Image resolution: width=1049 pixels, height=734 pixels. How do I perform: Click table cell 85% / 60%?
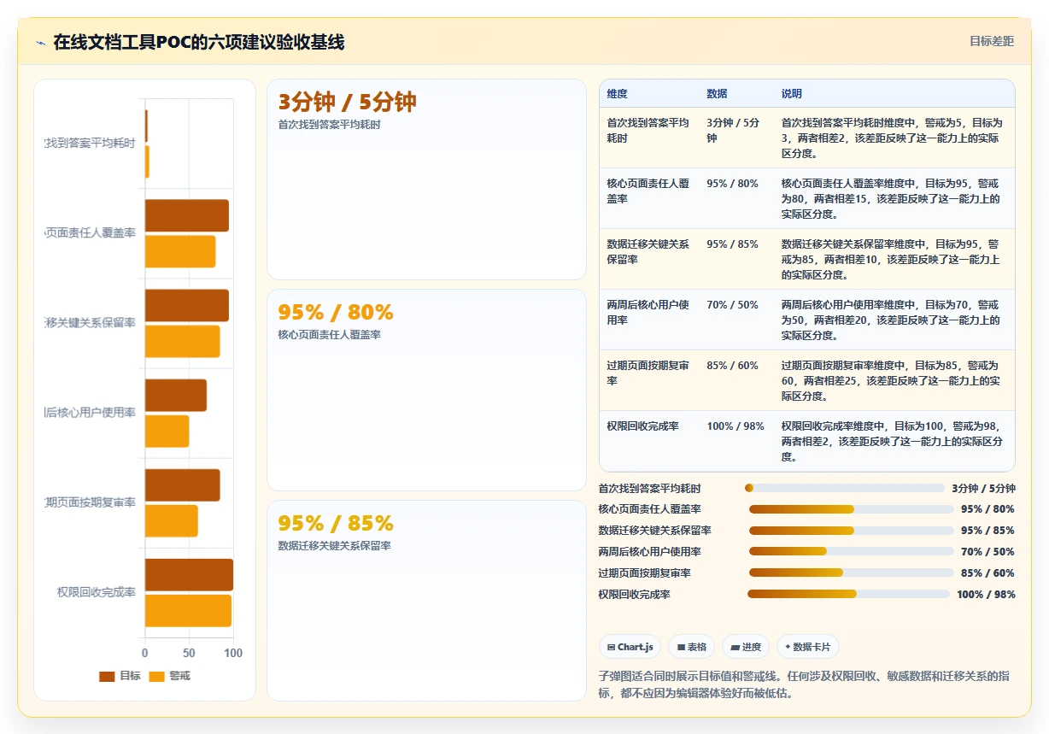pyautogui.click(x=732, y=366)
